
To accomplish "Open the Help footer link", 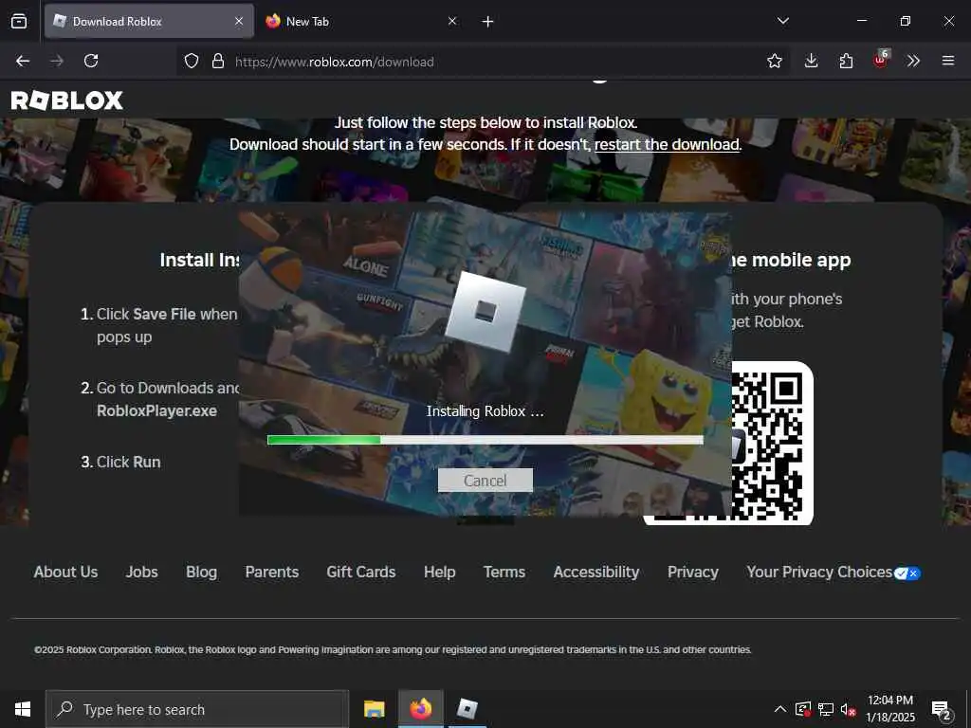I will [440, 572].
